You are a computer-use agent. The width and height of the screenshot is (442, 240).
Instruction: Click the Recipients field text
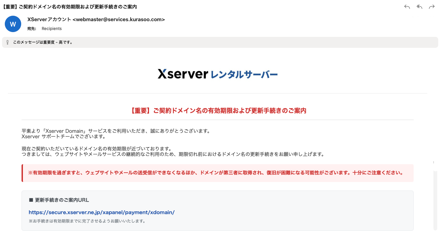pos(52,29)
